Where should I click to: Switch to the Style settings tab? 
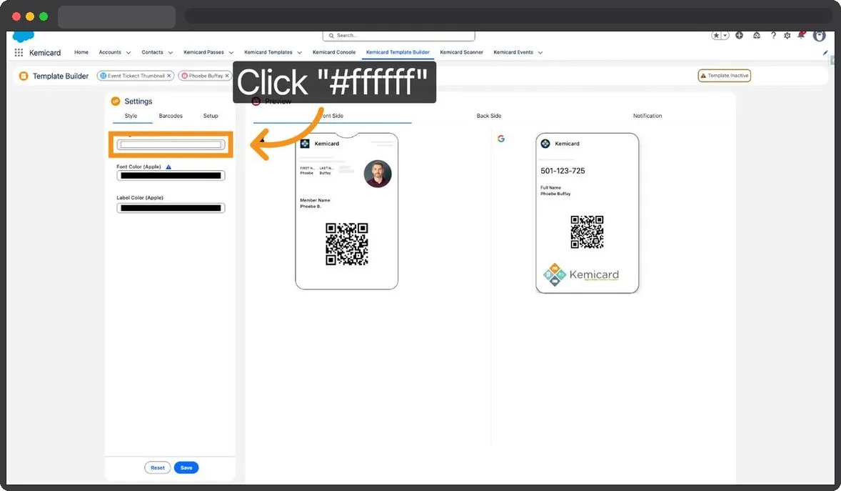(131, 116)
